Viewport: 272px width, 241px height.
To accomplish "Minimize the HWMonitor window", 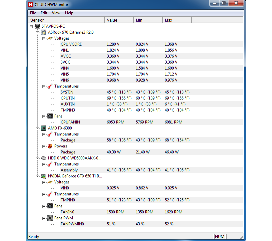I will point(215,3).
